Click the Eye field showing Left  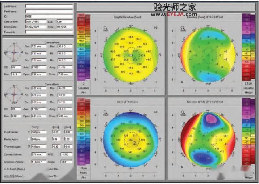pos(65,21)
